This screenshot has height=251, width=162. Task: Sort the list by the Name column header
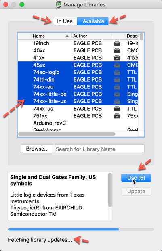(x=51, y=36)
